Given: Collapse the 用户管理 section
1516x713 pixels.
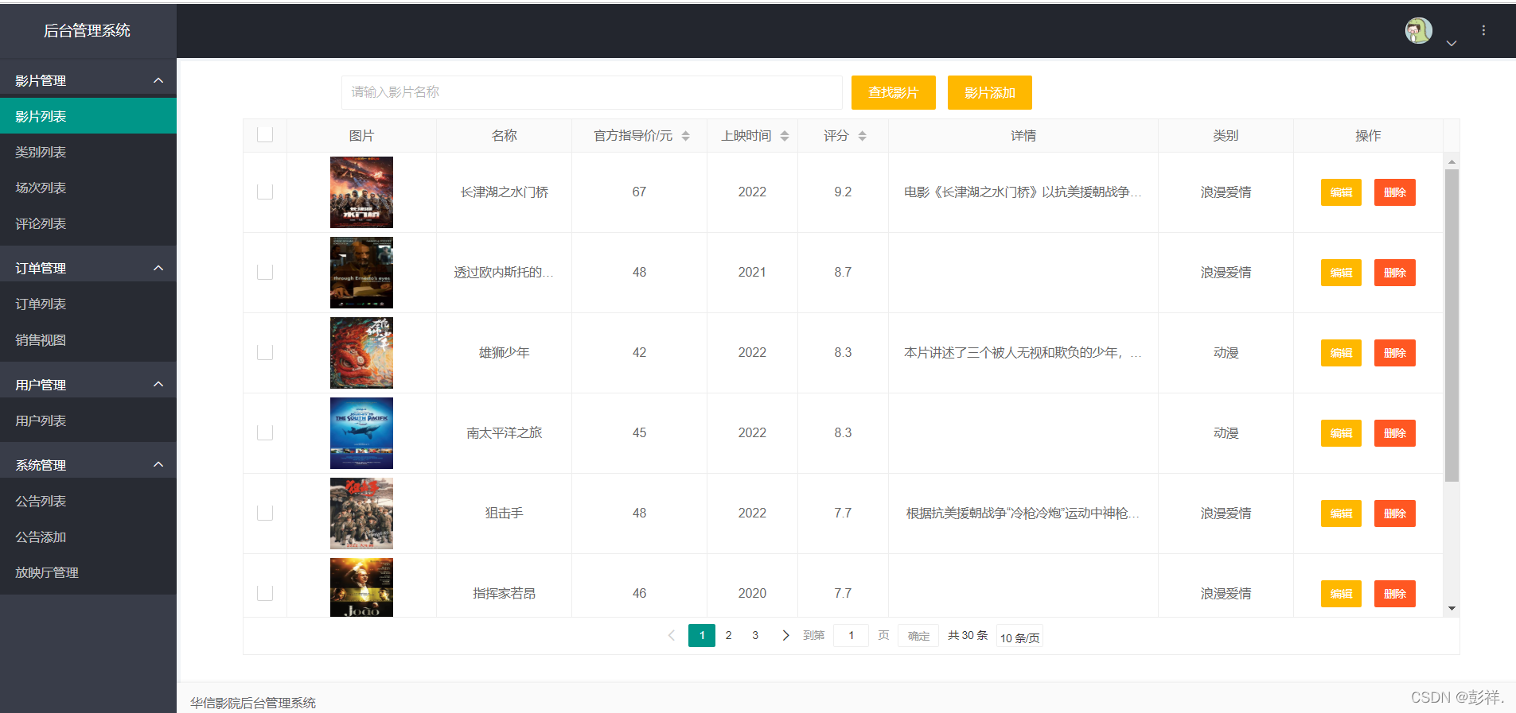Looking at the screenshot, I should point(158,385).
